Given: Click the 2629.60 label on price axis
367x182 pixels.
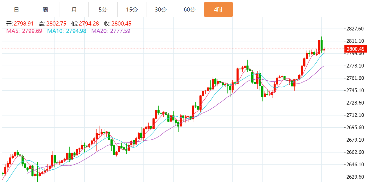Looking at the screenshot, I should point(355,177).
